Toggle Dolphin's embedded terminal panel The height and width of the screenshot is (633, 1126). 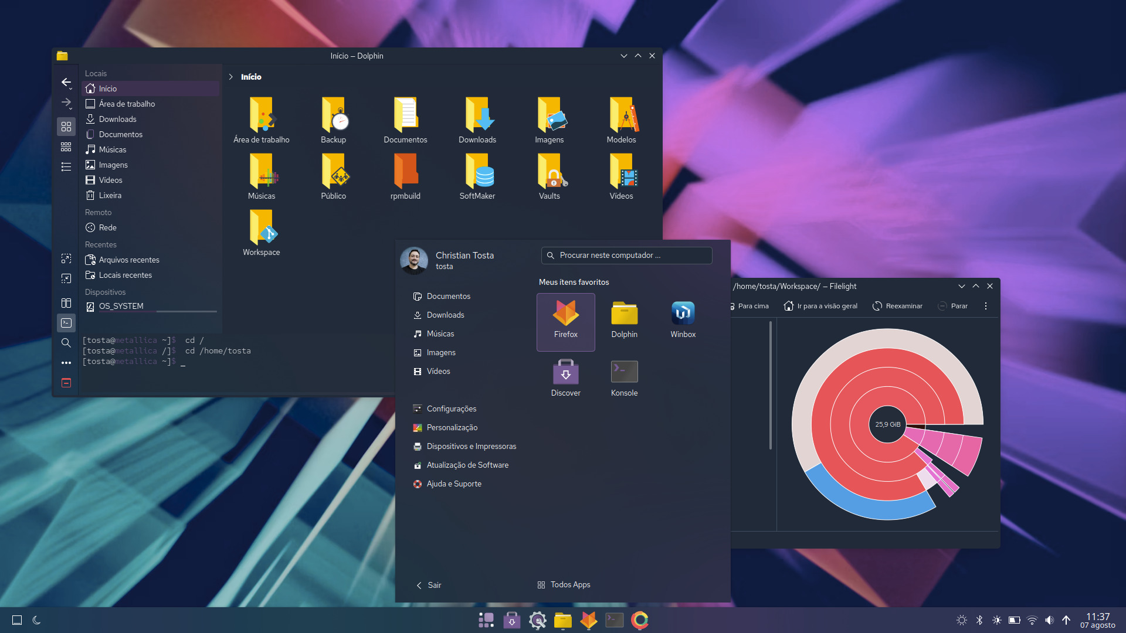tap(66, 323)
